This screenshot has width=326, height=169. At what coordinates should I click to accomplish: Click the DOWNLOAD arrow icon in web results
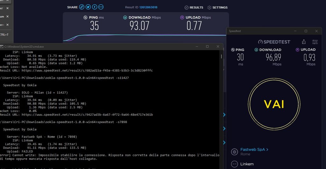click(x=125, y=17)
